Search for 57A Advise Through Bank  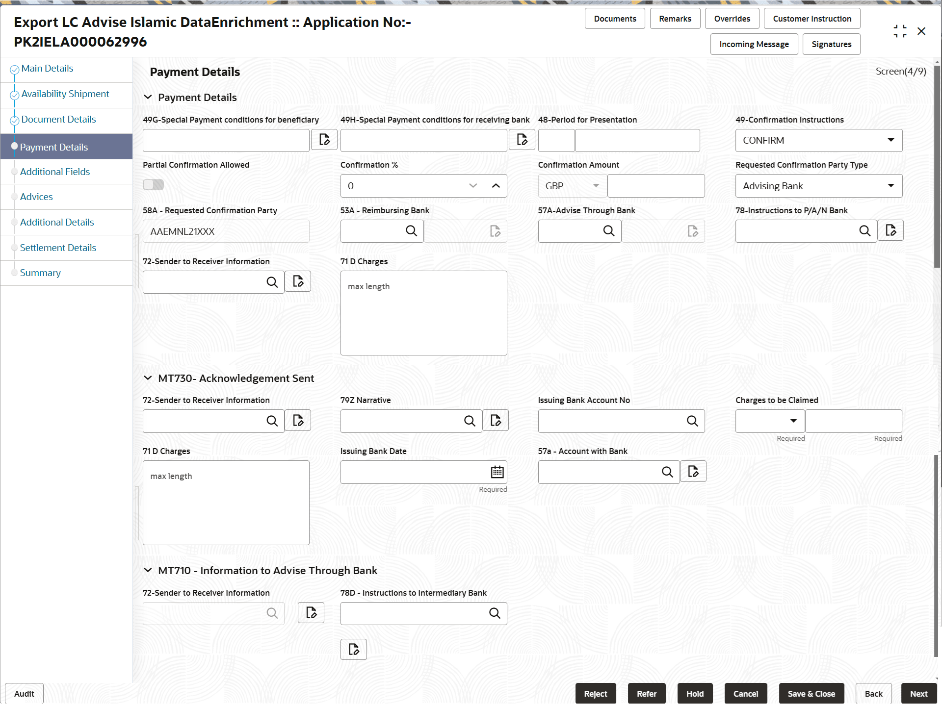(608, 230)
